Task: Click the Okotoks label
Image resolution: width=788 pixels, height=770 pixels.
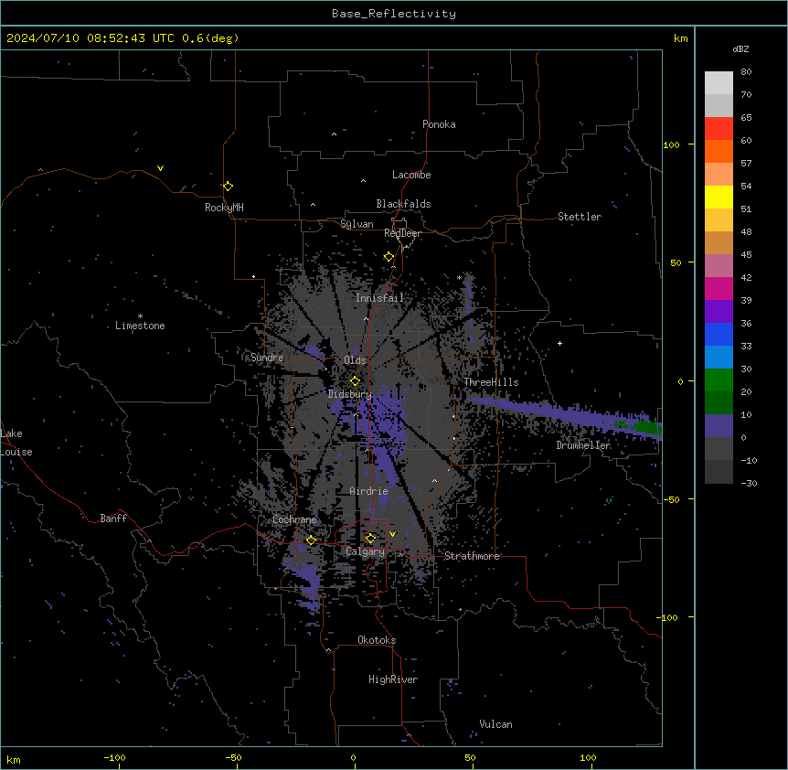Action: click(377, 640)
